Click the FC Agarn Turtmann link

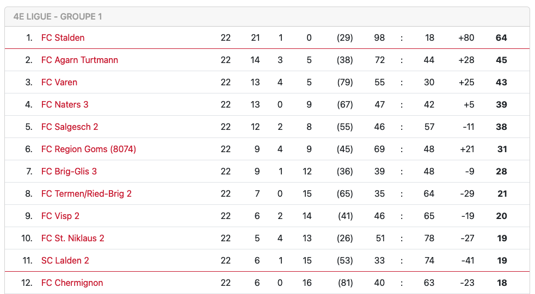(79, 60)
